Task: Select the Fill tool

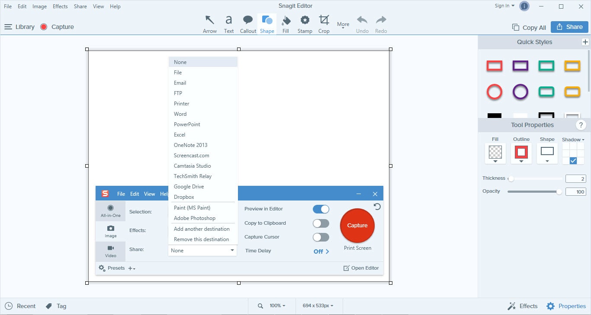Action: [x=286, y=24]
